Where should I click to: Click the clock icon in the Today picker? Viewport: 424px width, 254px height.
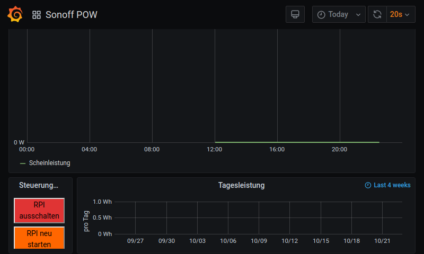321,15
